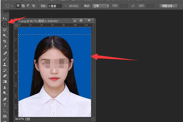Minimize the 1.png document window
183x122 pixels.
[75, 20]
